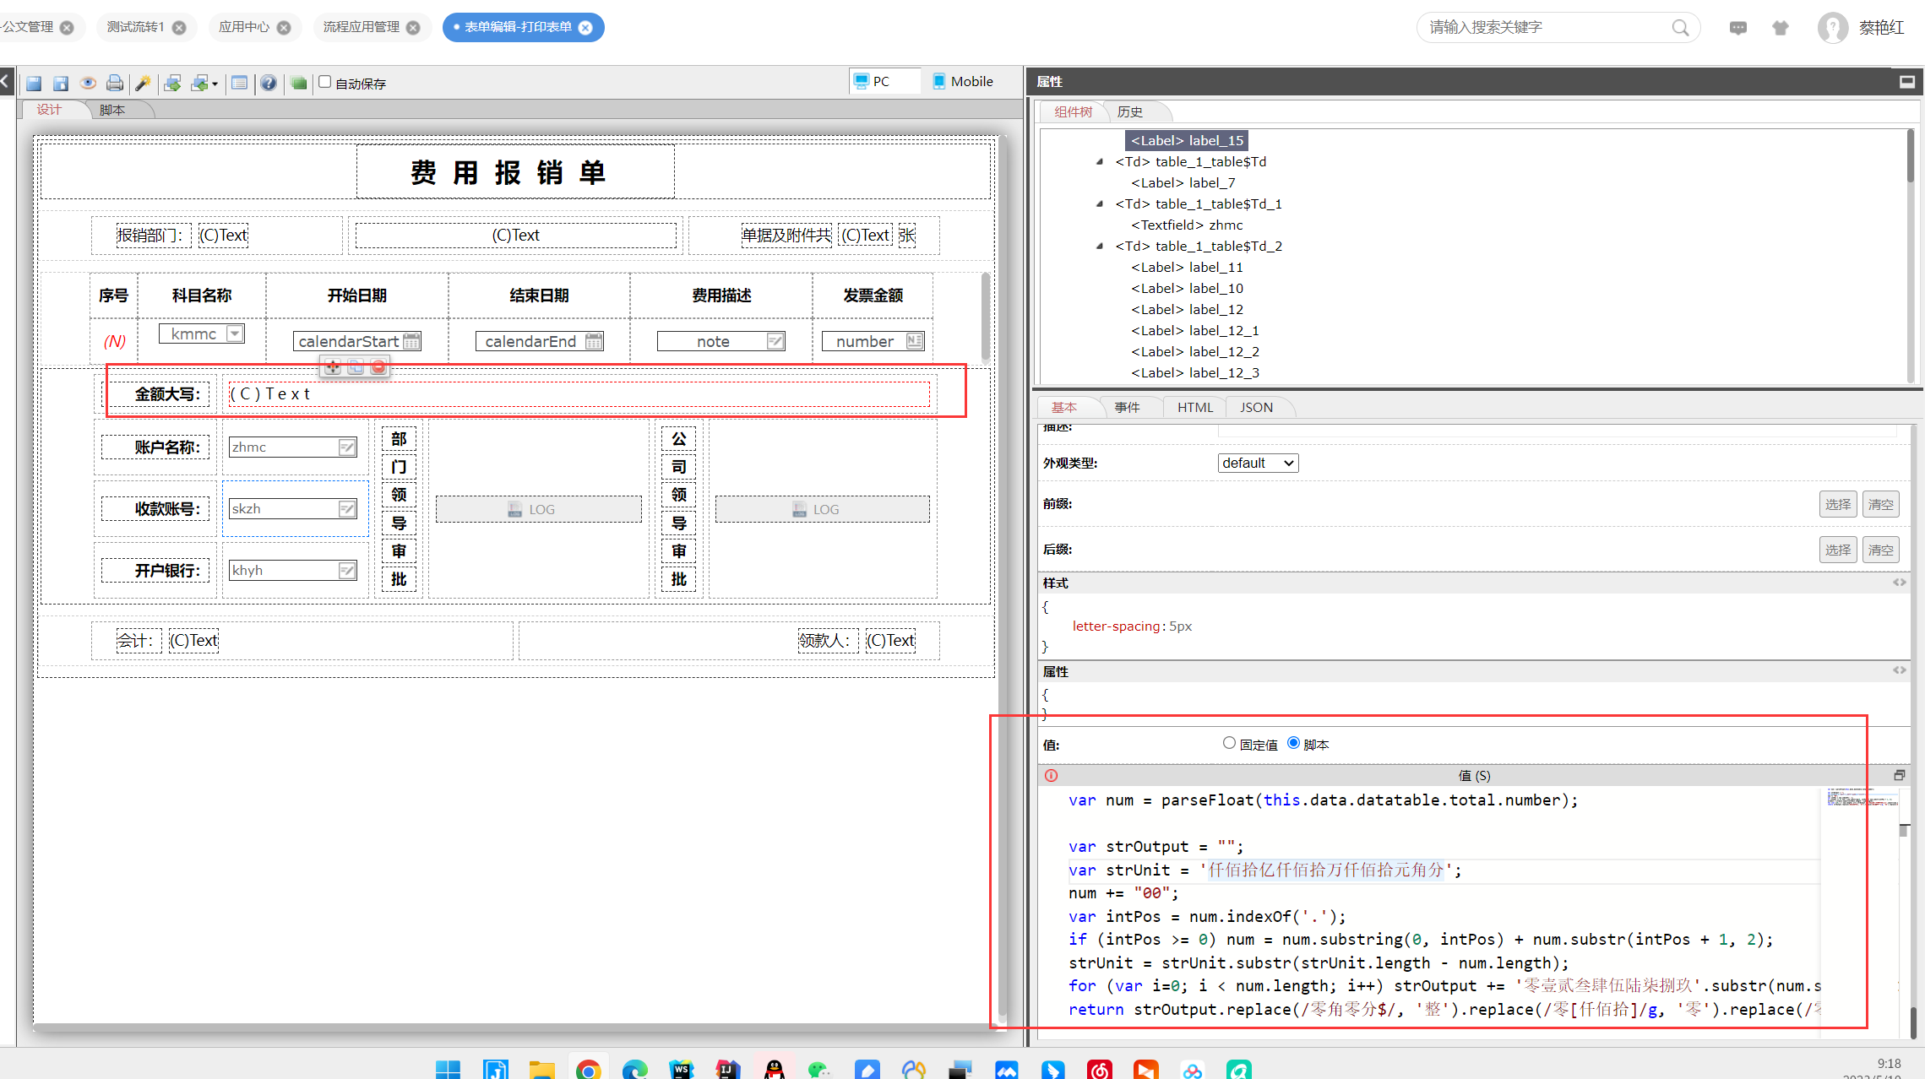Click the red delete icon above 金额大写 field
The height and width of the screenshot is (1079, 1925).
point(378,366)
